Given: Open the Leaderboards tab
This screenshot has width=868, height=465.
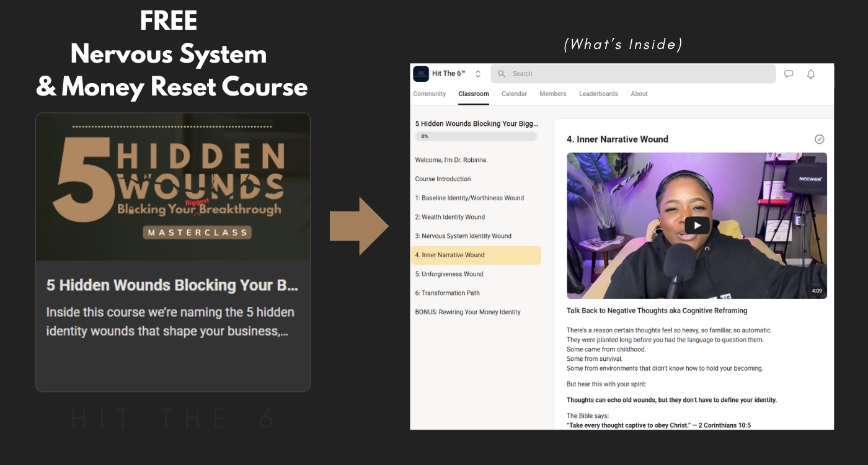Looking at the screenshot, I should (598, 94).
